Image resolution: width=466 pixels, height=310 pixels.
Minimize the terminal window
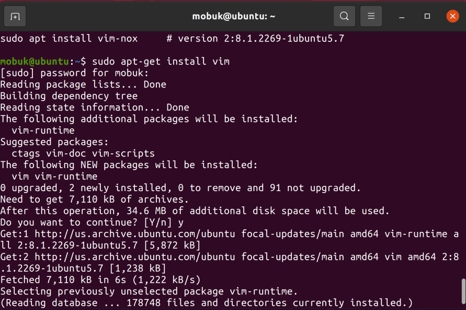point(402,16)
